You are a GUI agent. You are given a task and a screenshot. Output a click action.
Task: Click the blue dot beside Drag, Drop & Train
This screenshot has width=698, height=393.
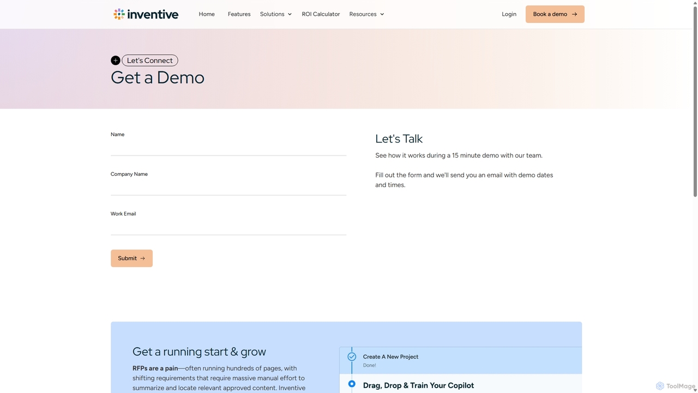tap(352, 384)
